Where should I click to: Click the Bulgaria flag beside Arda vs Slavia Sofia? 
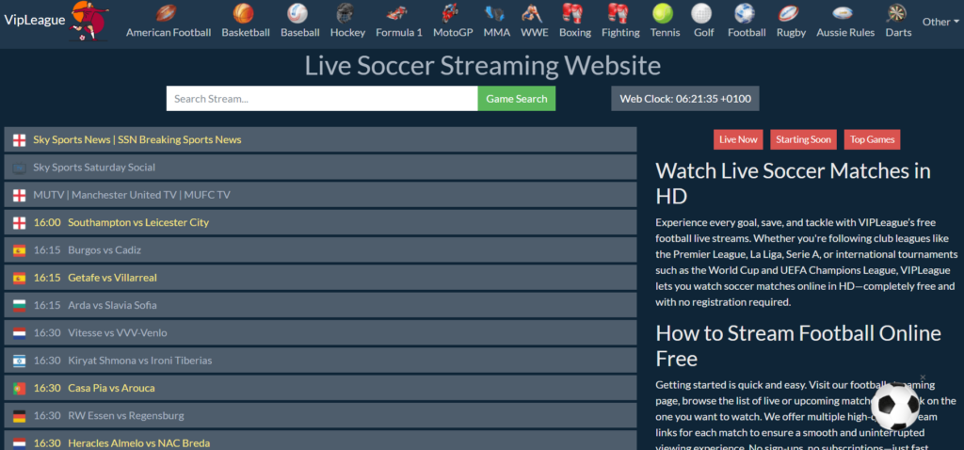(x=19, y=306)
